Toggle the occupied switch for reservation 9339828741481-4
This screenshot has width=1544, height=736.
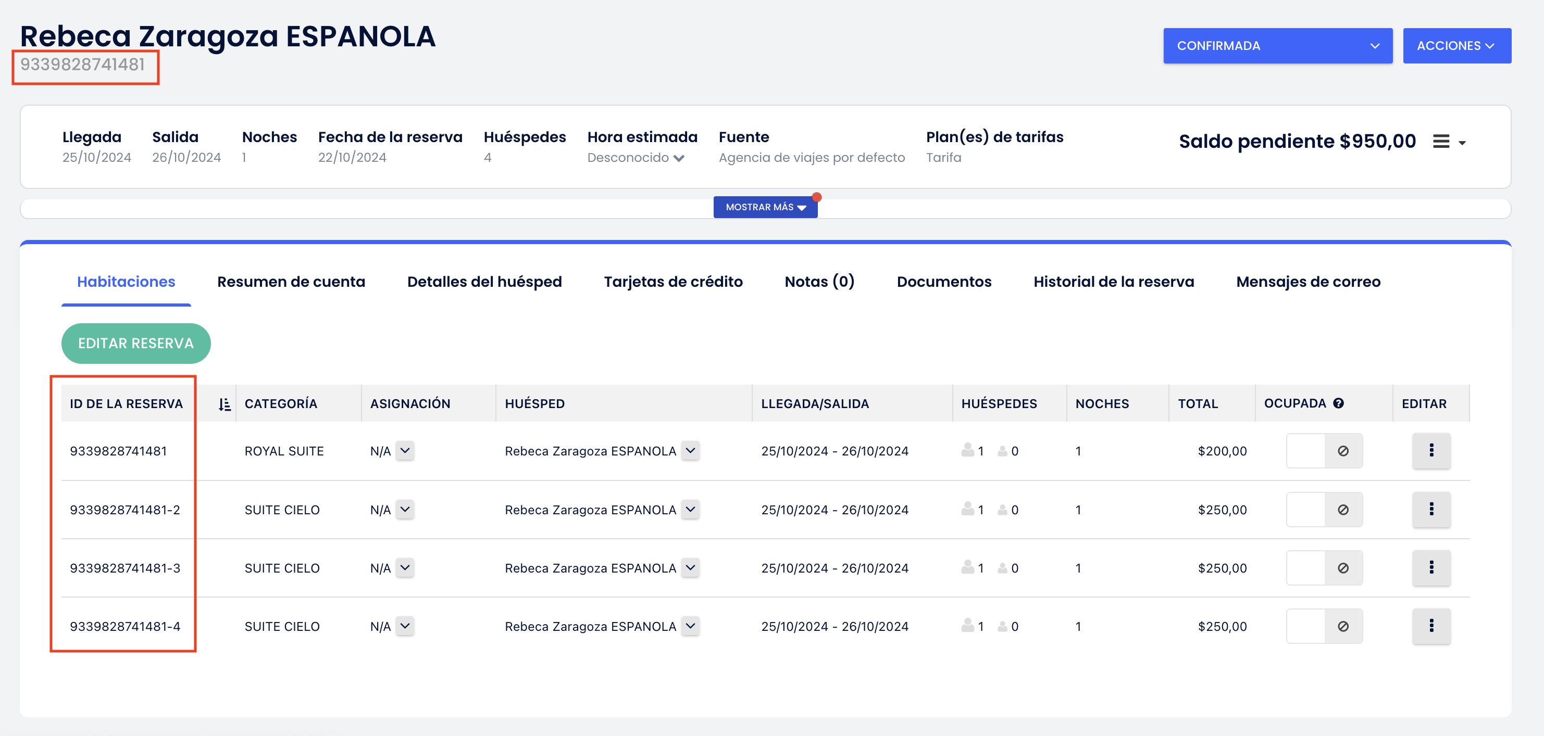[x=1324, y=626]
